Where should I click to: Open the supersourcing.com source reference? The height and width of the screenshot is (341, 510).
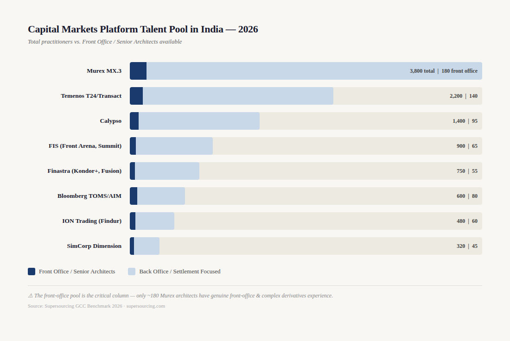146,306
